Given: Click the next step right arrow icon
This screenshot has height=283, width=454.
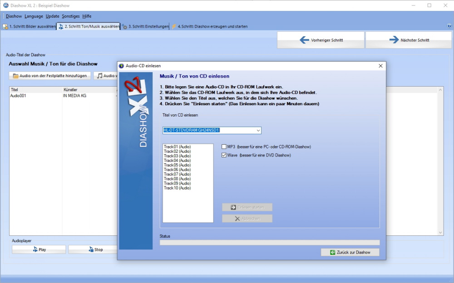Looking at the screenshot, I should click(394, 40).
